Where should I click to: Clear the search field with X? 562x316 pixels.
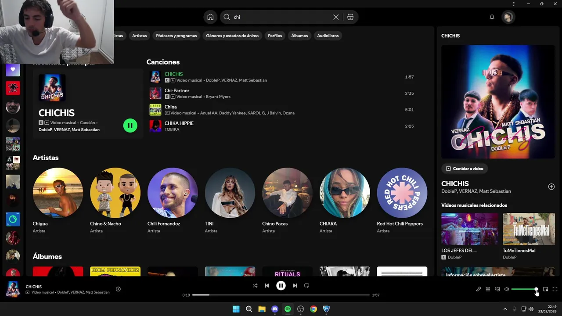[336, 17]
